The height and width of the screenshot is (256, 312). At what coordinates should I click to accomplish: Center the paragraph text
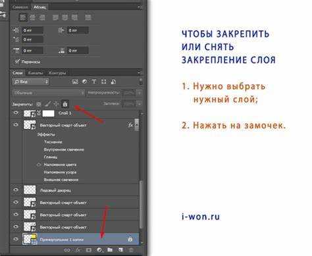coord(32,17)
